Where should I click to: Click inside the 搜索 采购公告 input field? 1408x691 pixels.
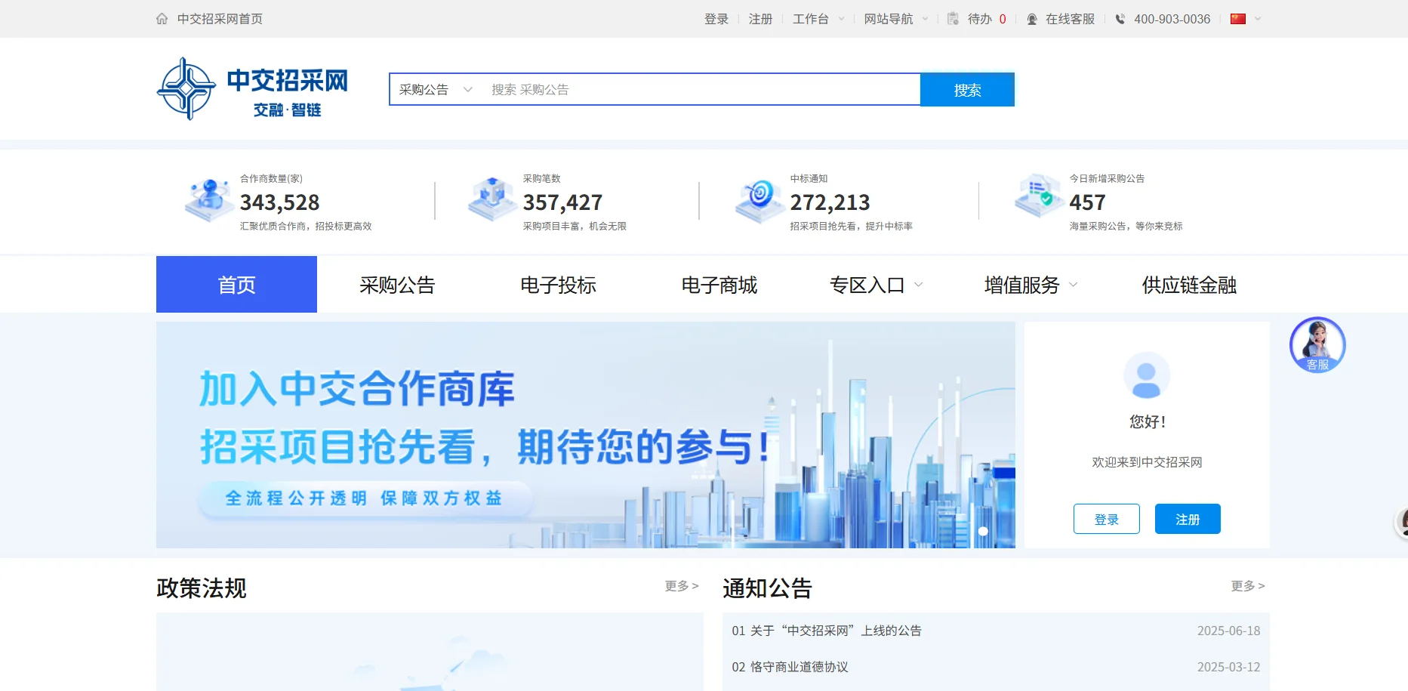pos(679,89)
